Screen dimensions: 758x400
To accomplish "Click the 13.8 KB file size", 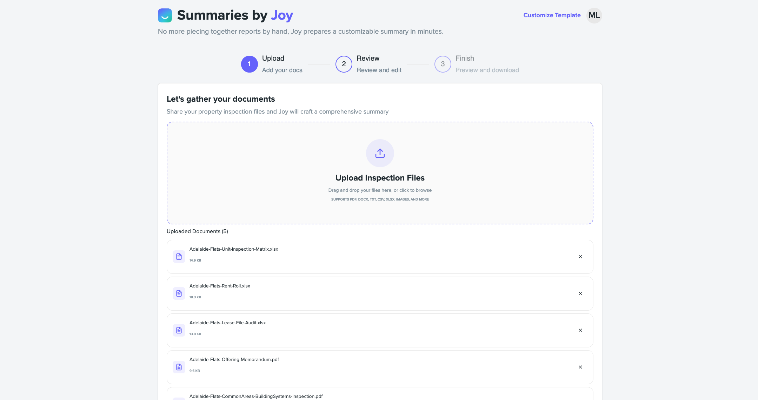I will pos(195,334).
